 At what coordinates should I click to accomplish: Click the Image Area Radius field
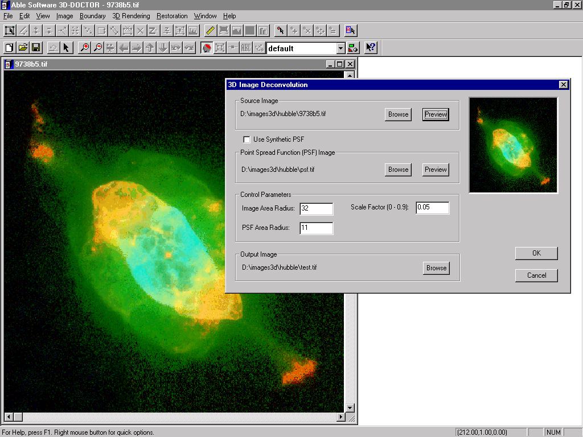click(x=317, y=208)
